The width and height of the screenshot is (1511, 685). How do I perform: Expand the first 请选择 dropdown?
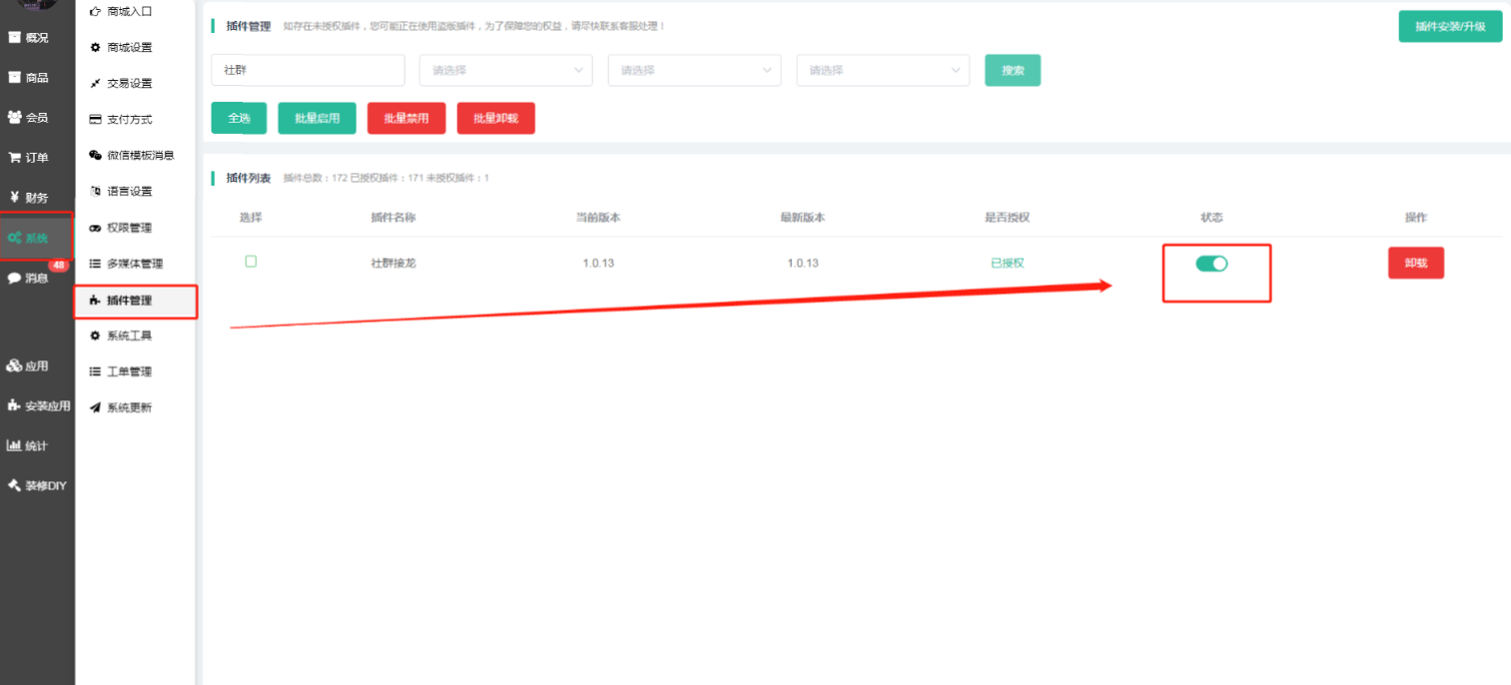coord(506,71)
